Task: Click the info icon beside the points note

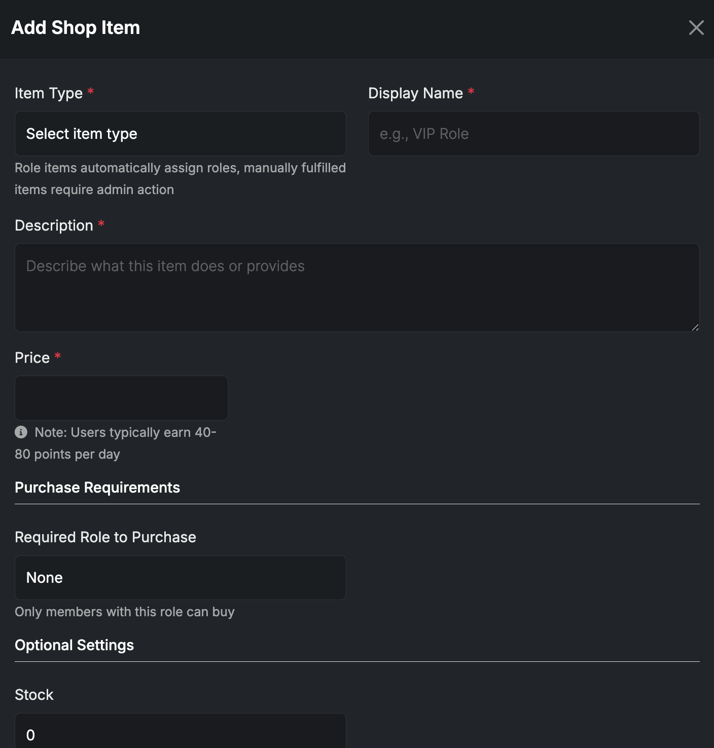Action: click(21, 432)
